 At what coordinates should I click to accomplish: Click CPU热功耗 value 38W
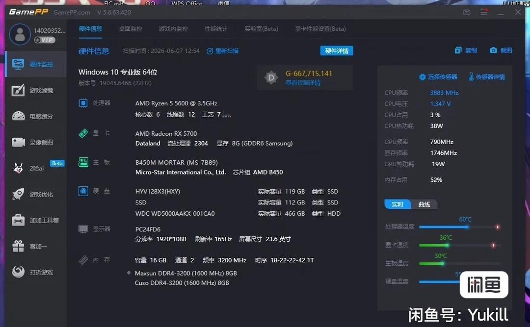436,126
